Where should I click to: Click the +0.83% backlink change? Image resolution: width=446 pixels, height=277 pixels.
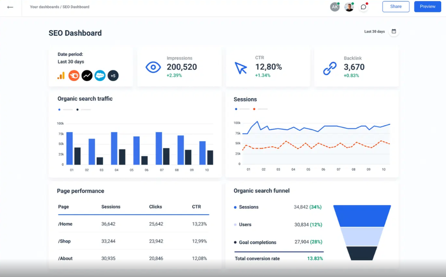point(351,76)
